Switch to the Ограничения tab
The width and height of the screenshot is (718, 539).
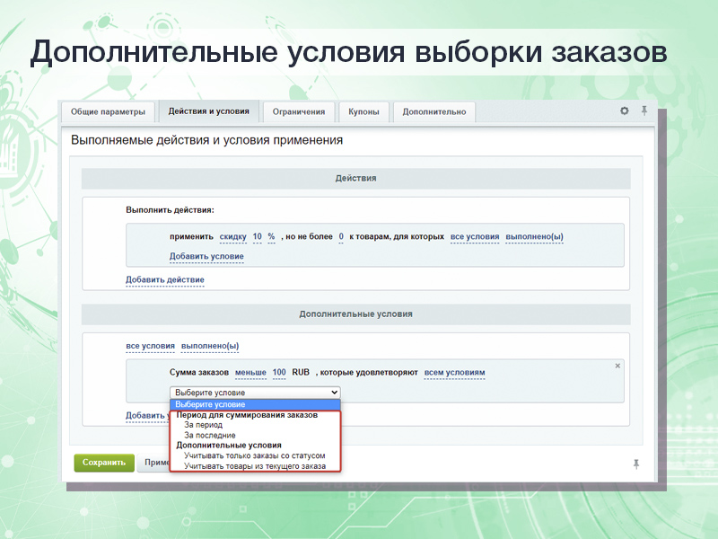(x=299, y=112)
